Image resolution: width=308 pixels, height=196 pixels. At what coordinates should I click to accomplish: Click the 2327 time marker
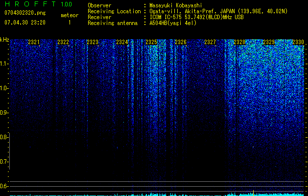point(210,42)
